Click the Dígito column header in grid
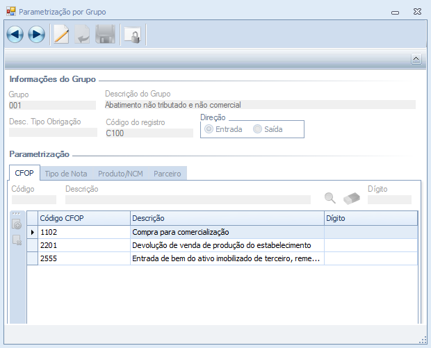 click(x=371, y=218)
